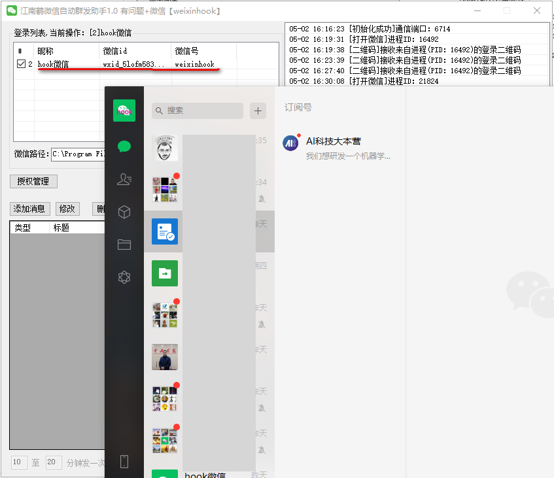Click the search magnifier icon
The height and width of the screenshot is (478, 554).
(x=160, y=111)
